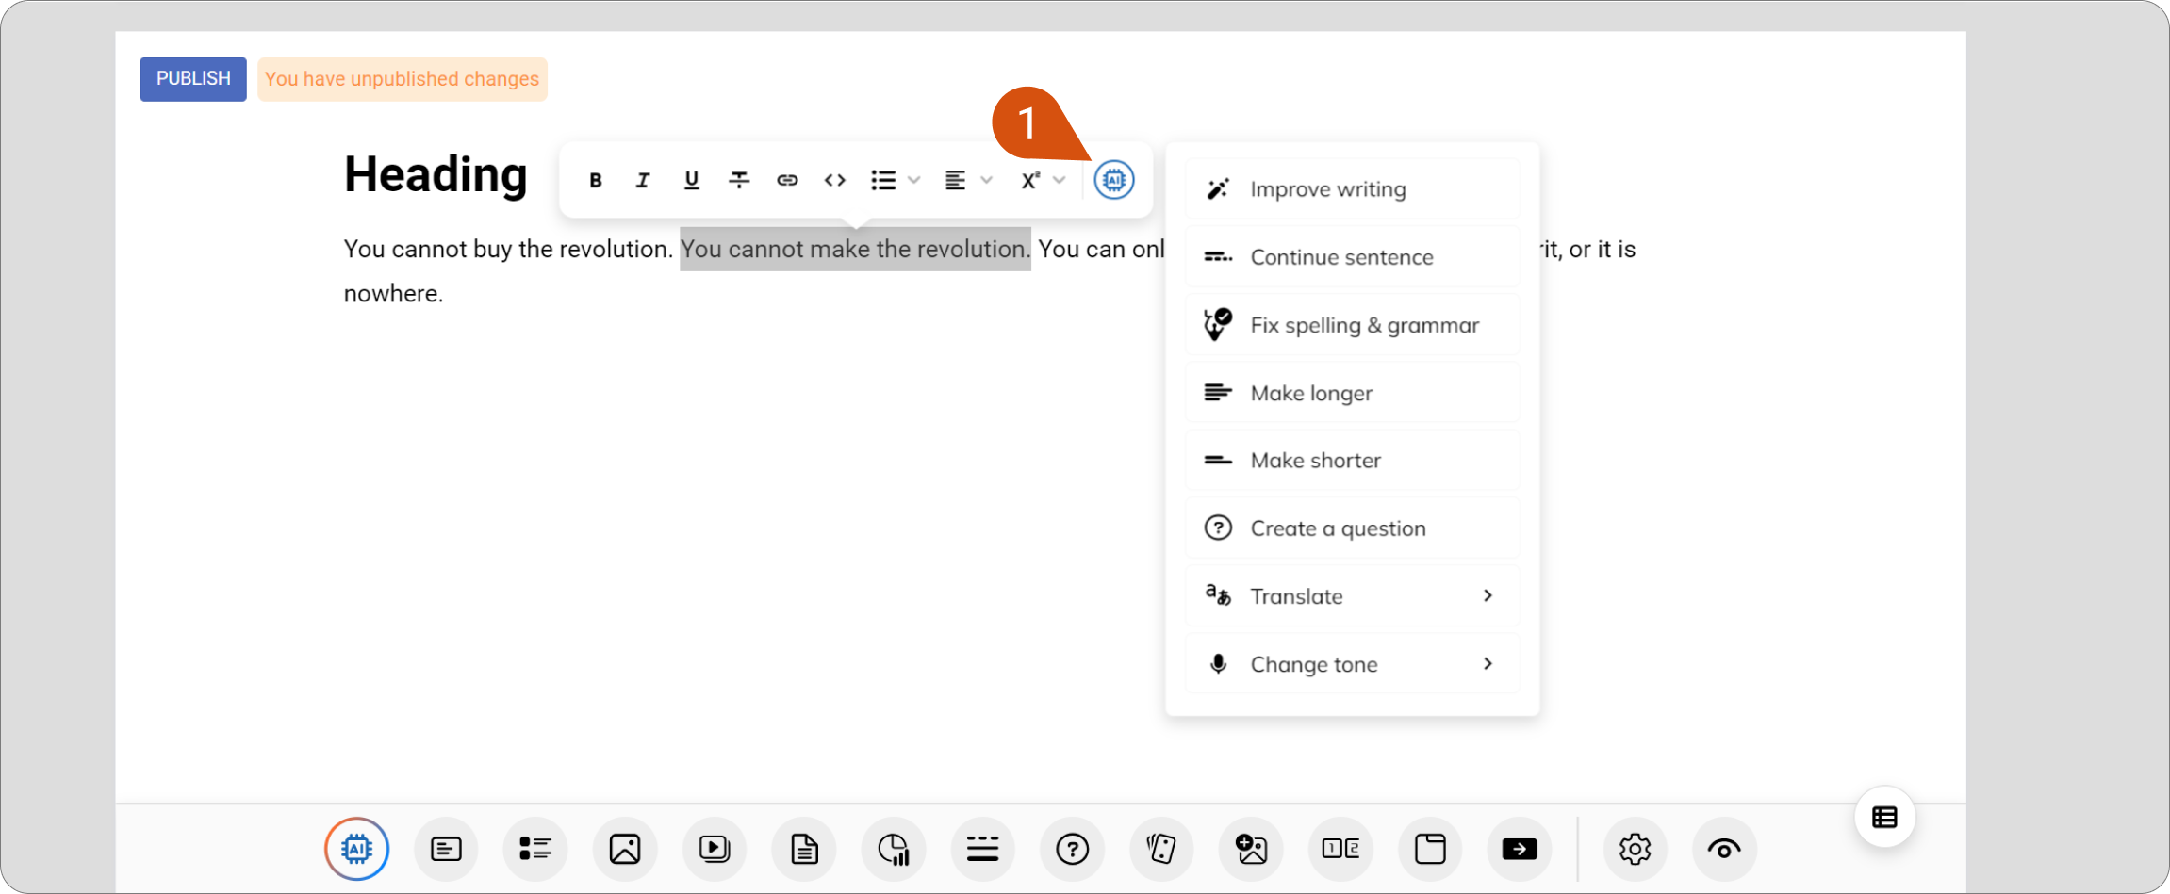
Task: Click the AI assistant icon in formatting toolbar
Action: (x=1113, y=180)
